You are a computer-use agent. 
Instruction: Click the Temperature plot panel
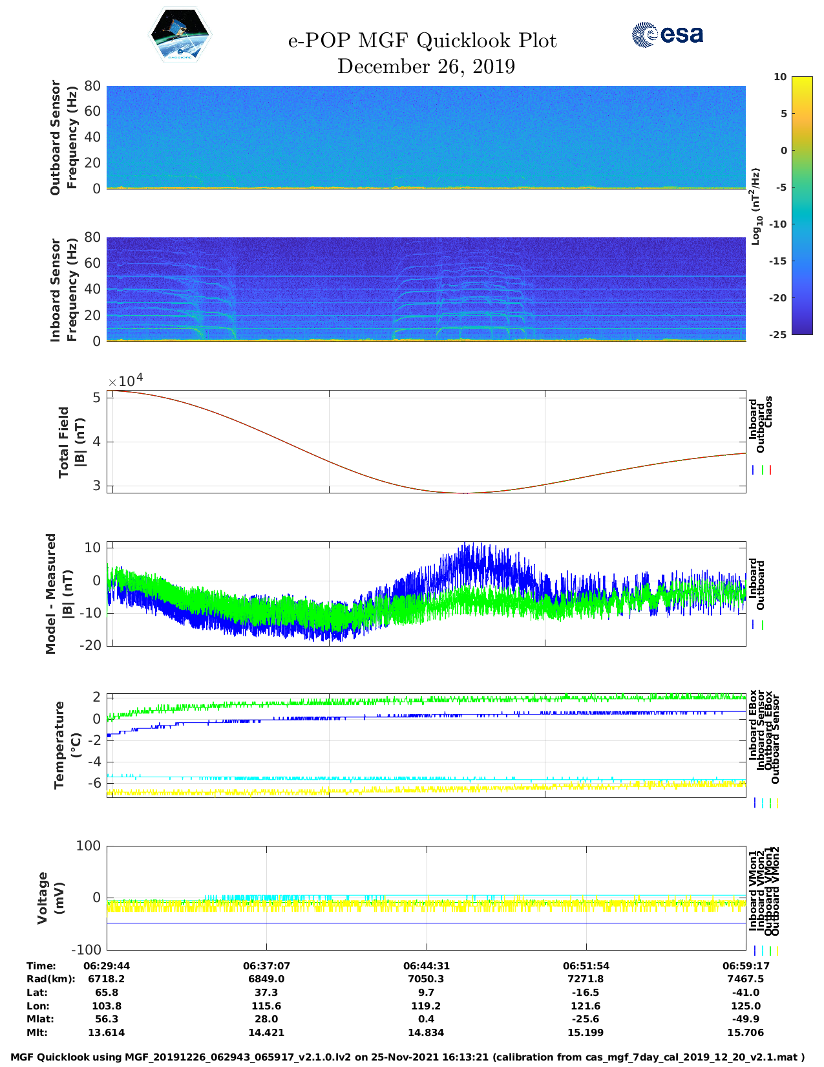pos(426,746)
